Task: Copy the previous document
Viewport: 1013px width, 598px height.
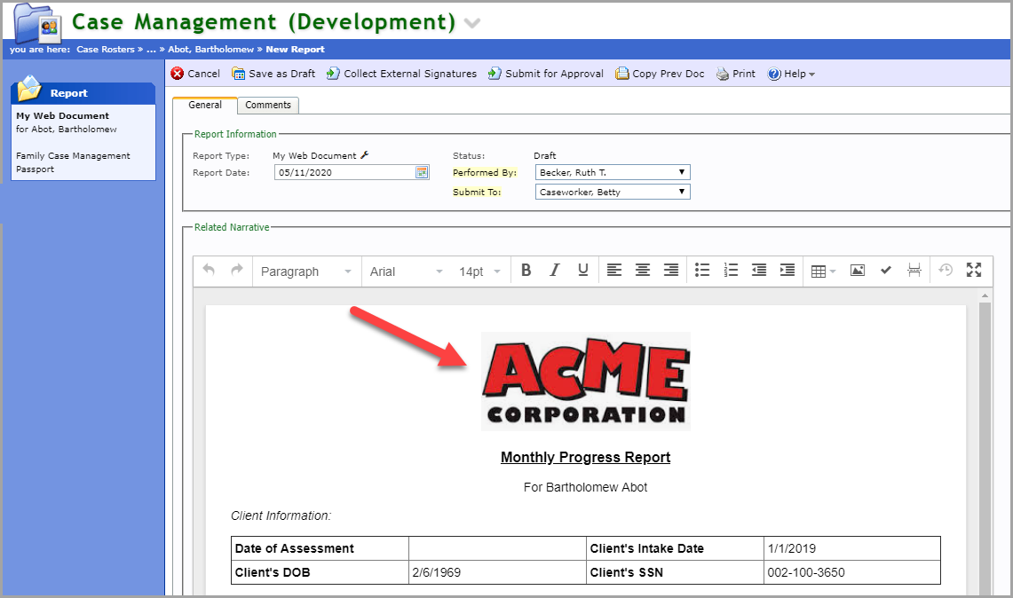Action: coord(660,74)
